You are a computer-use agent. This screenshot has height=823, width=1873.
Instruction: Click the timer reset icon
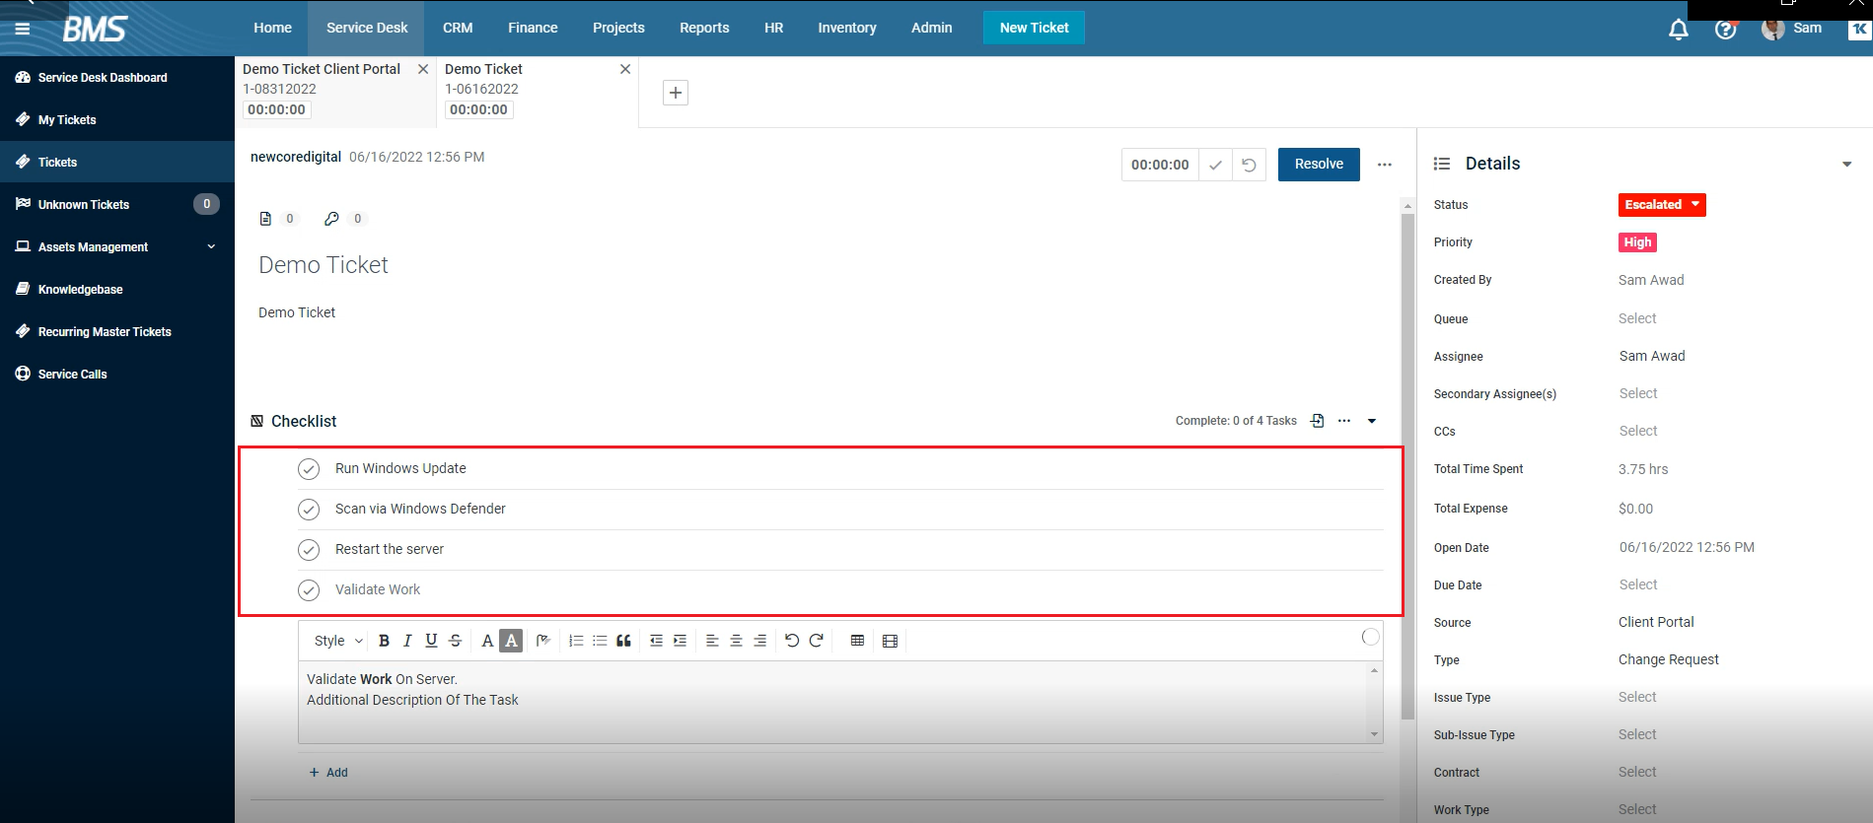(x=1249, y=165)
